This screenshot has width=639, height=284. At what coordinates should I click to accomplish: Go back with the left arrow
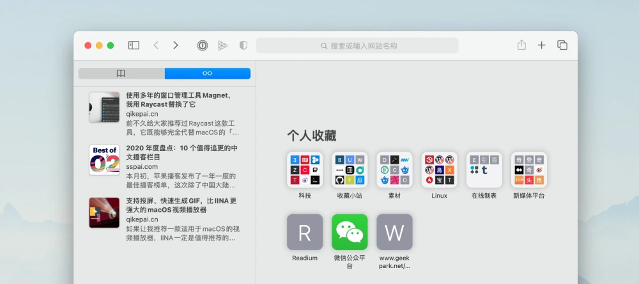[x=156, y=45]
